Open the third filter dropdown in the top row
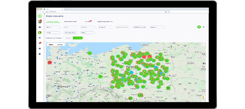The image size is (245, 109). coord(88,27)
